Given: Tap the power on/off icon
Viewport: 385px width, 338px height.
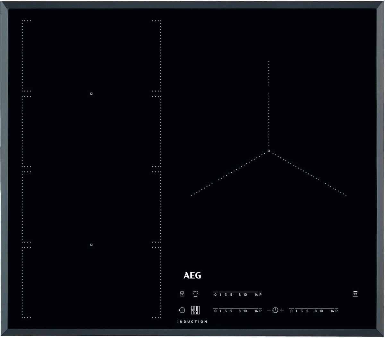Looking at the screenshot, I should 182,310.
